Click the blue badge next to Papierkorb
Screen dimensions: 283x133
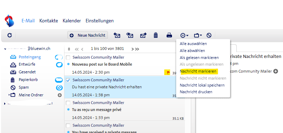pyautogui.click(x=59, y=80)
